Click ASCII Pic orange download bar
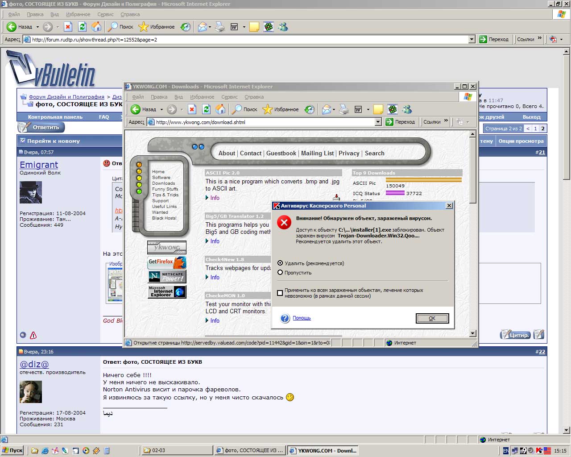 424,180
